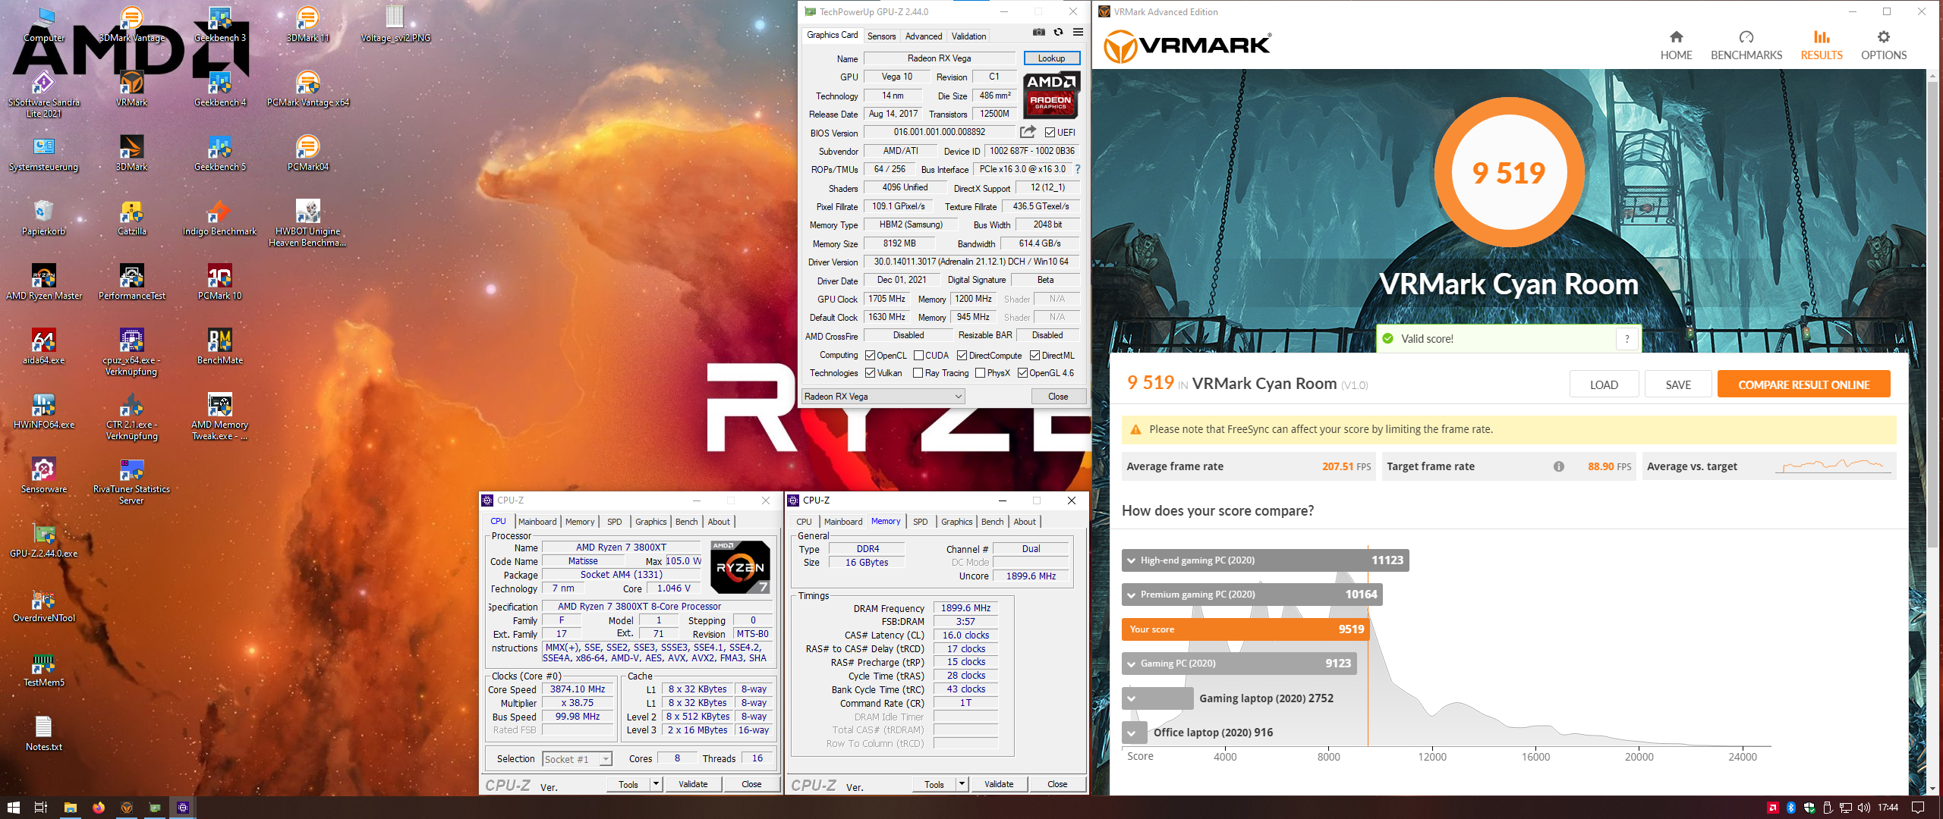Viewport: 1943px width, 819px height.
Task: Expand Premium gaming PC (2020) comparison
Action: (x=1132, y=595)
